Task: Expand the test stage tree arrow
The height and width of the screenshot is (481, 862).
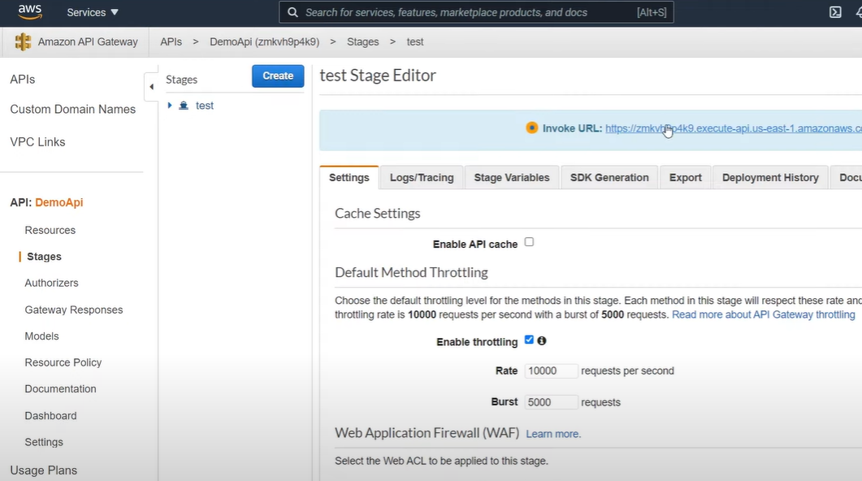Action: pos(170,105)
